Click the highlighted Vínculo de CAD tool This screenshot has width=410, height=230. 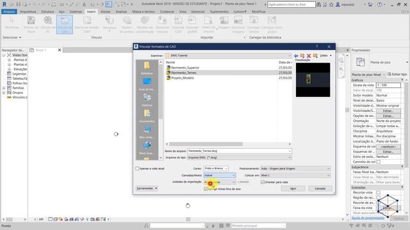click(x=64, y=24)
